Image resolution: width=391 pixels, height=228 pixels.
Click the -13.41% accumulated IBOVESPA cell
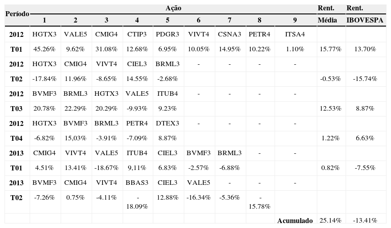click(365, 220)
